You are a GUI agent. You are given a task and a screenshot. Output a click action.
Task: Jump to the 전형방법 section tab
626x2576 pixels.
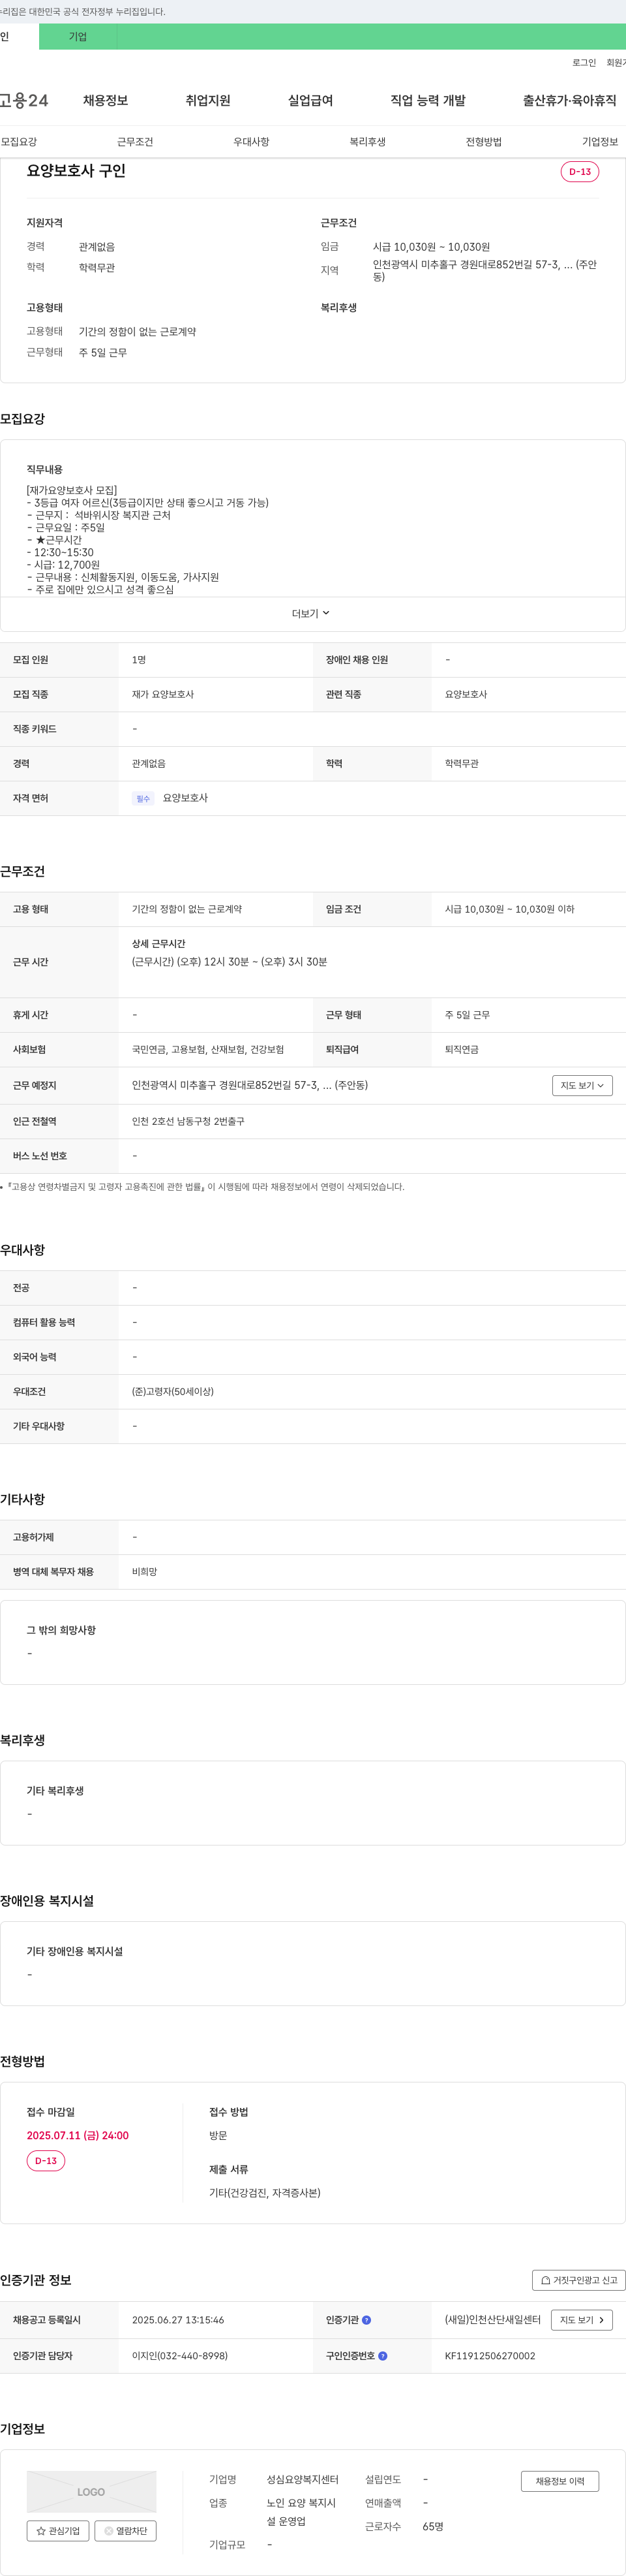[483, 142]
